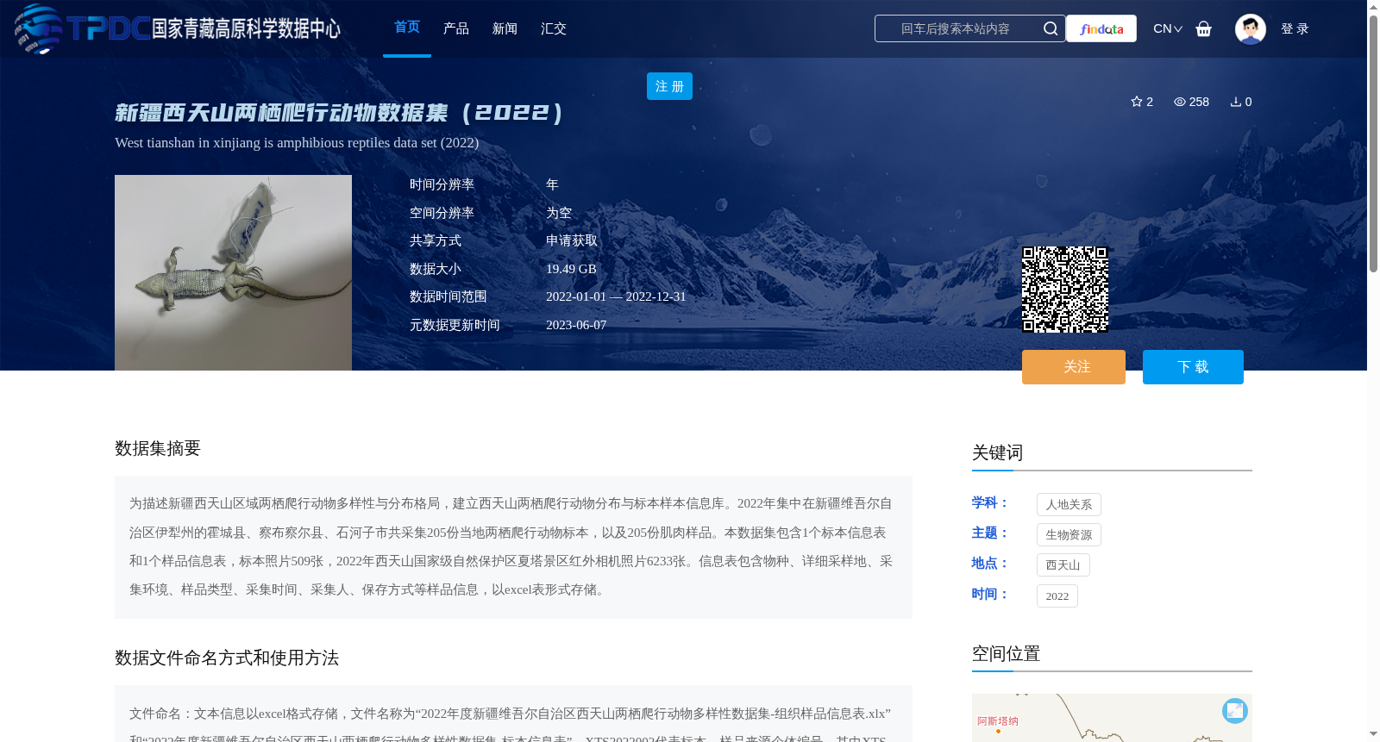
Task: Click the dataset QR code
Action: tap(1065, 290)
